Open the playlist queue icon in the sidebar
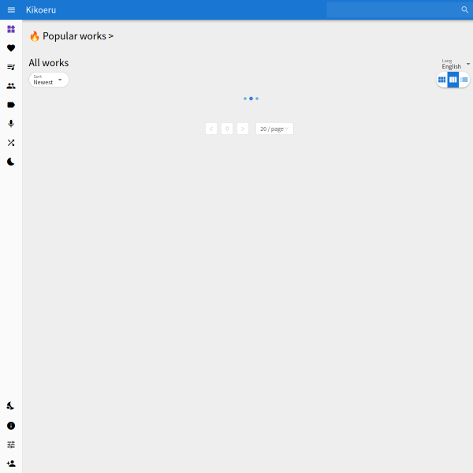The image size is (473, 473). [x=11, y=67]
